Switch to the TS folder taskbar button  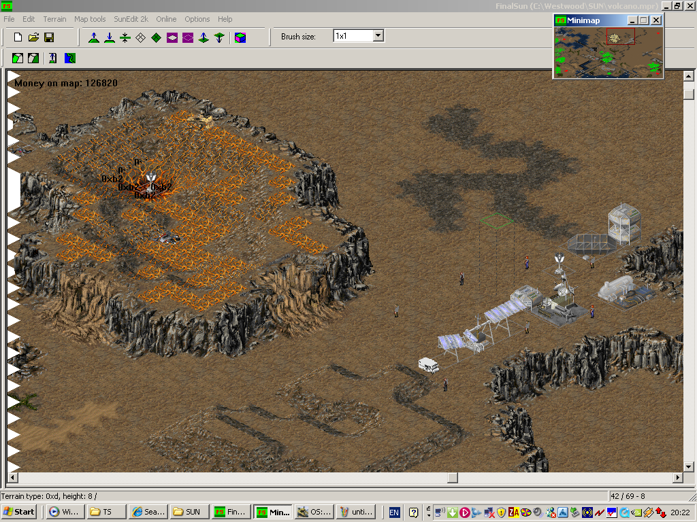tap(107, 512)
